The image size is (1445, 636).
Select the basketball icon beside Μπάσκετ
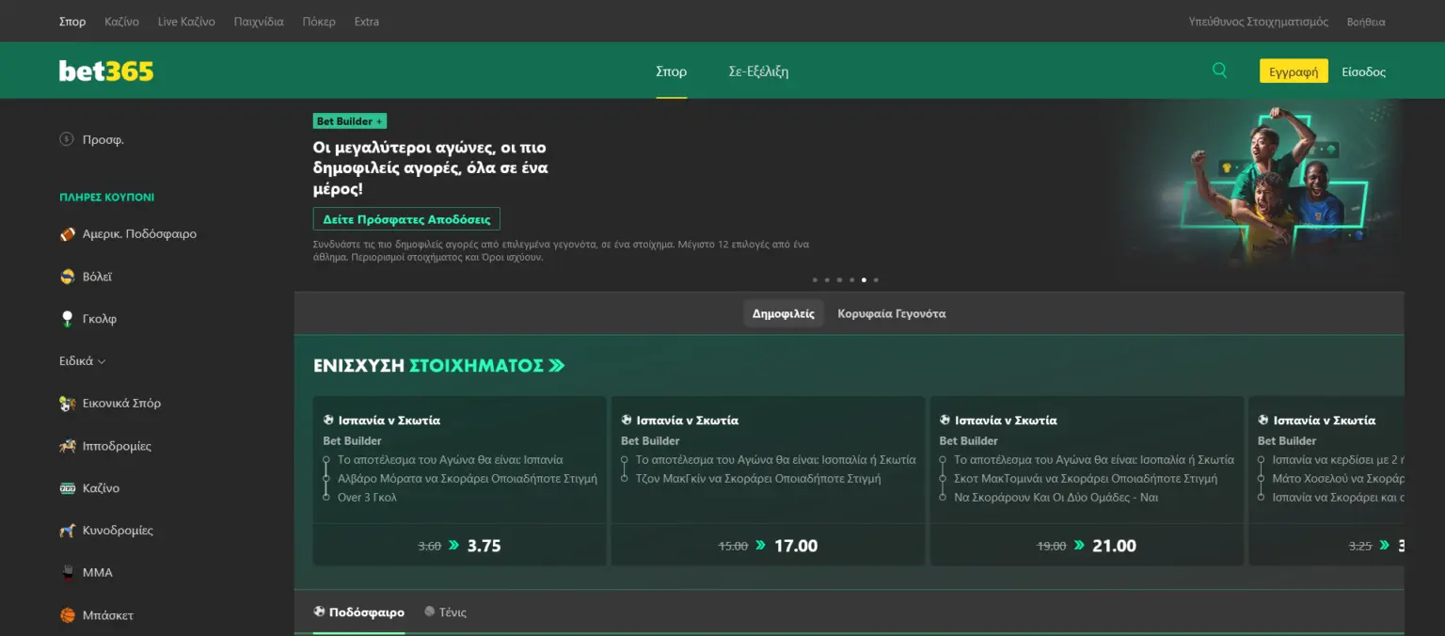(67, 615)
